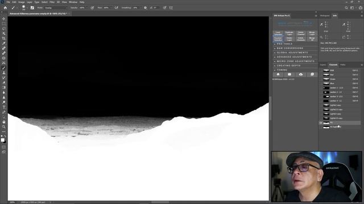
Task: Open the Channels panel flyout menu
Action: [362, 65]
